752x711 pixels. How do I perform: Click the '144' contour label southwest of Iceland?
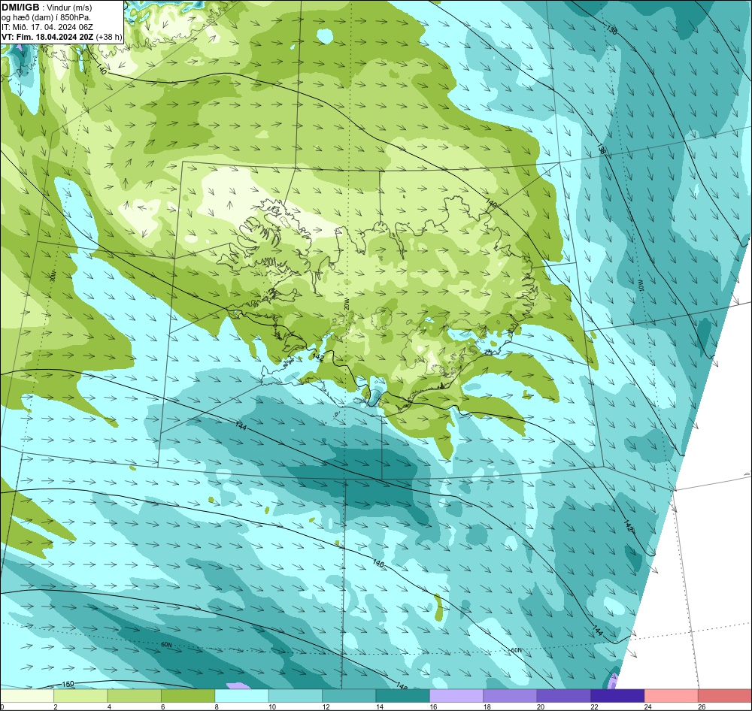click(241, 425)
